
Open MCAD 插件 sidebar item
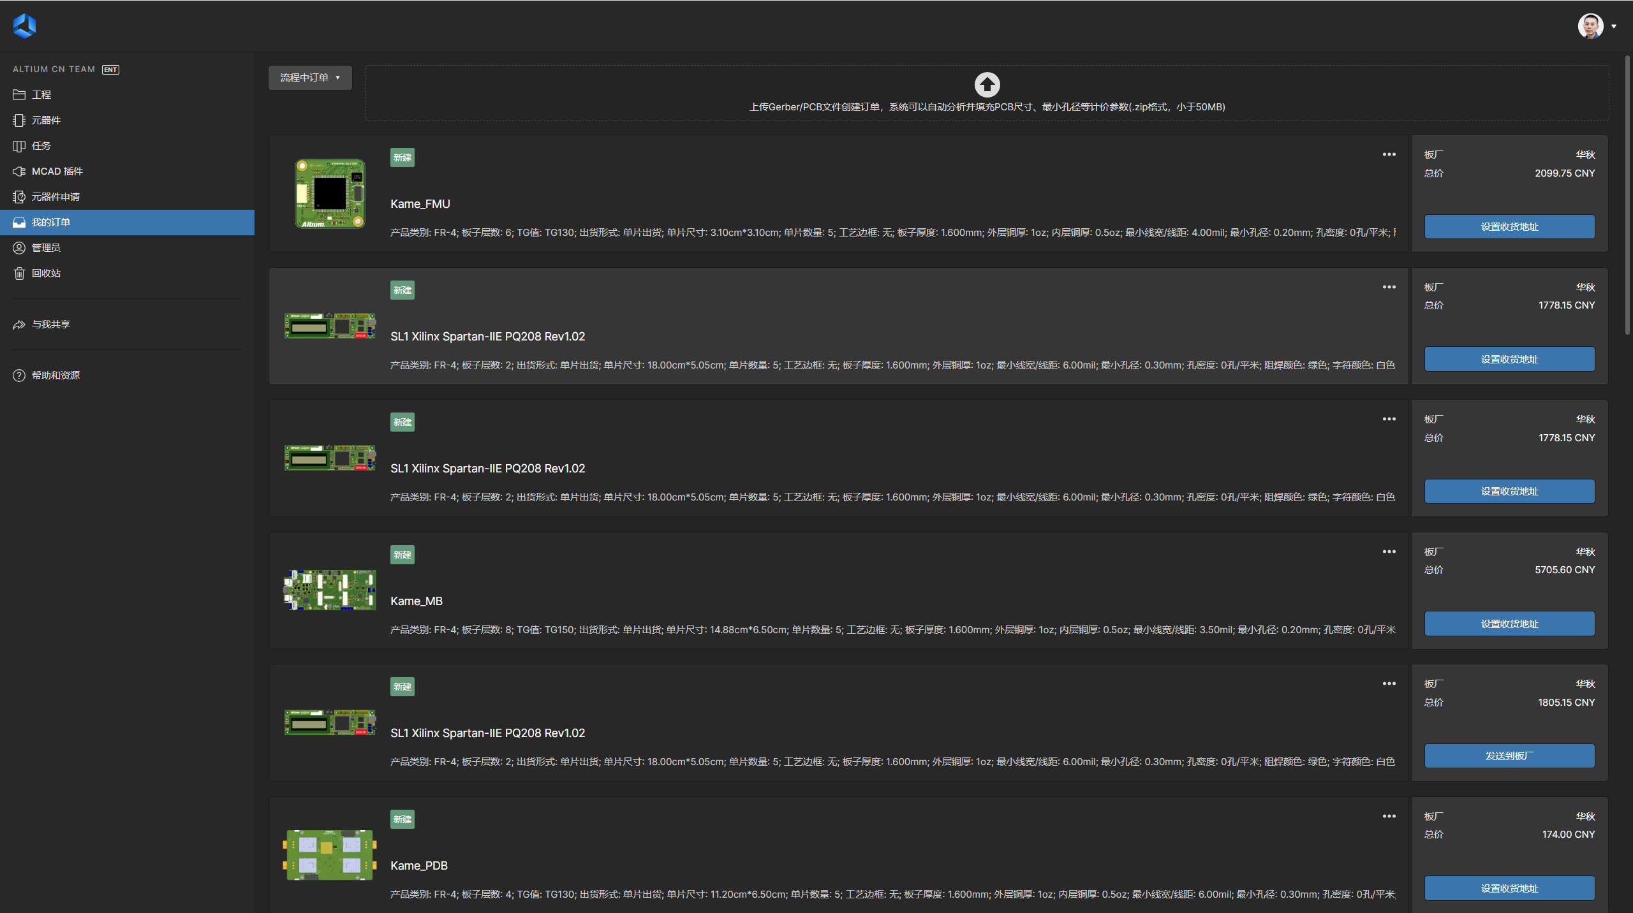click(x=57, y=171)
